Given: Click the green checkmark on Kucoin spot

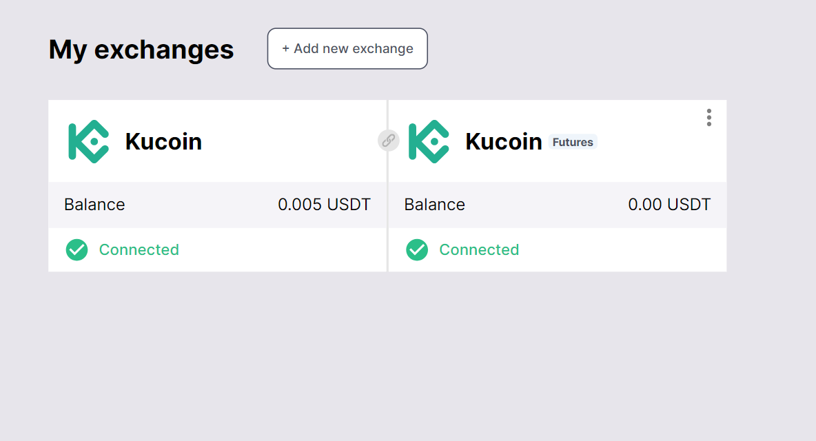Looking at the screenshot, I should coord(76,249).
